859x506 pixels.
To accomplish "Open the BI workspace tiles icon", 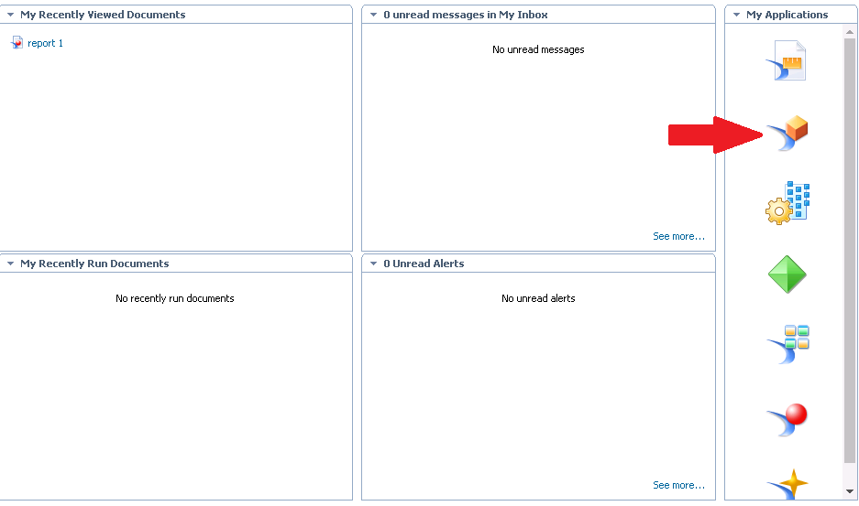I will [x=787, y=344].
